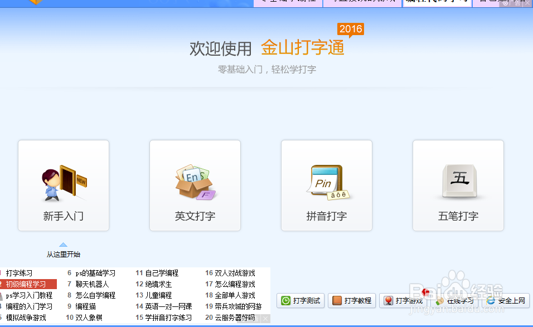Click the 打字教程 button label
Image resolution: width=533 pixels, height=327 pixels.
(357, 300)
